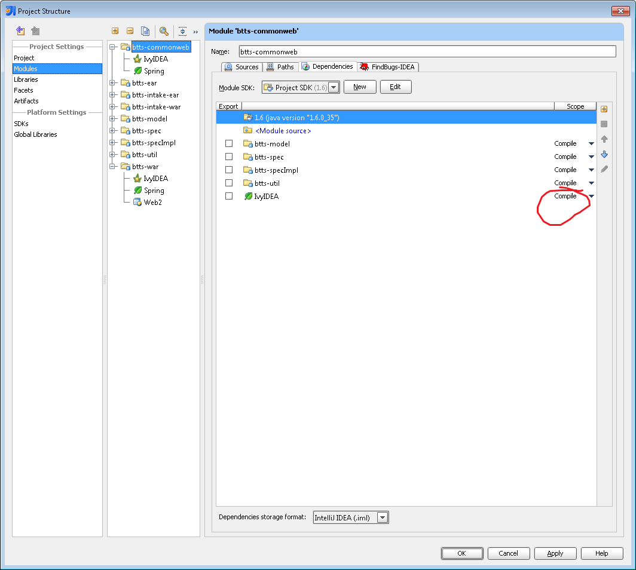Move dependency up arrow icon
This screenshot has height=570, width=636.
pos(604,139)
